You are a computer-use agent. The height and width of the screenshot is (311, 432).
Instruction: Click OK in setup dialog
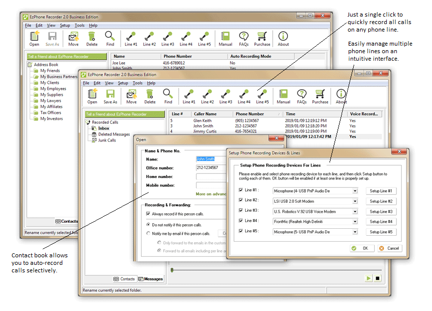pos(362,248)
